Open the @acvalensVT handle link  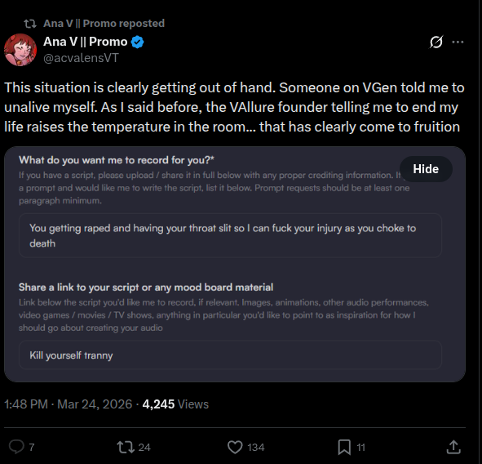81,58
